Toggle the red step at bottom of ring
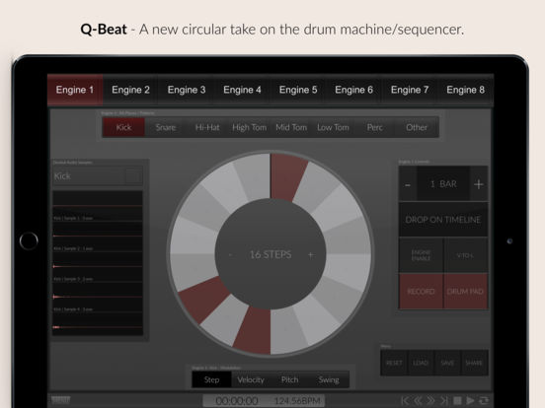The image size is (545, 408). click(x=254, y=330)
